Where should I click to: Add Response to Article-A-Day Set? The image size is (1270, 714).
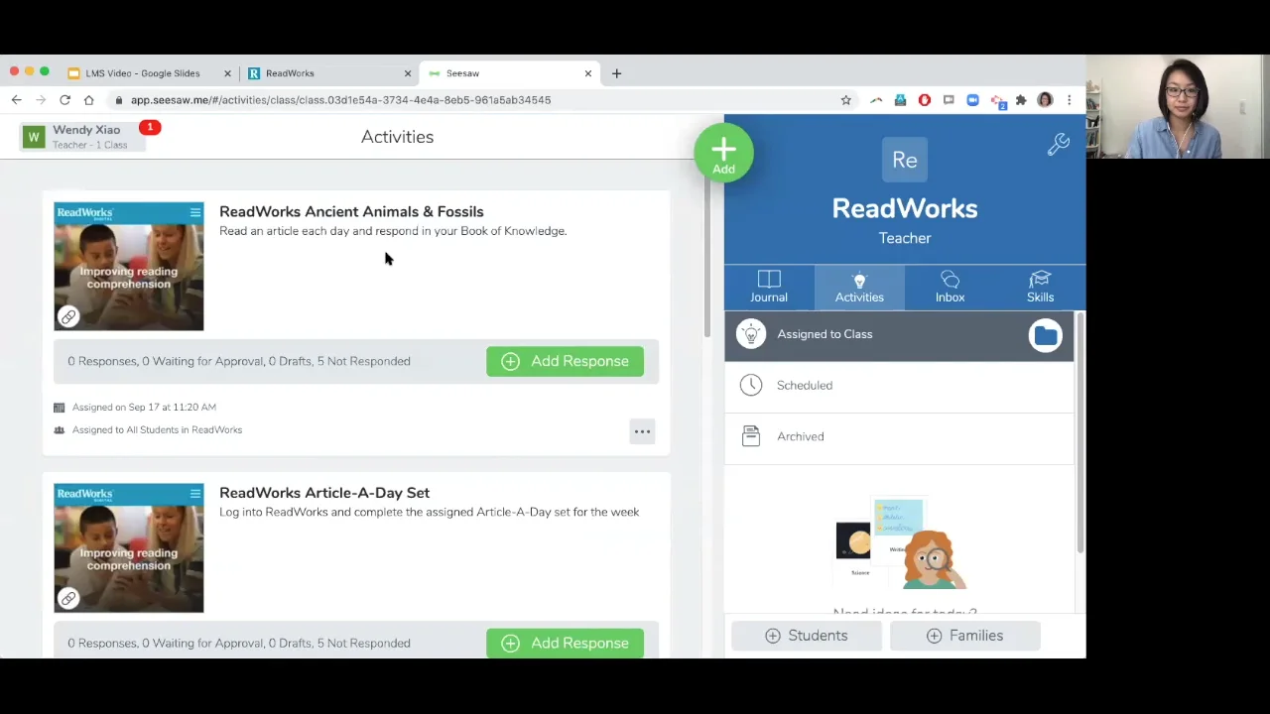565,643
